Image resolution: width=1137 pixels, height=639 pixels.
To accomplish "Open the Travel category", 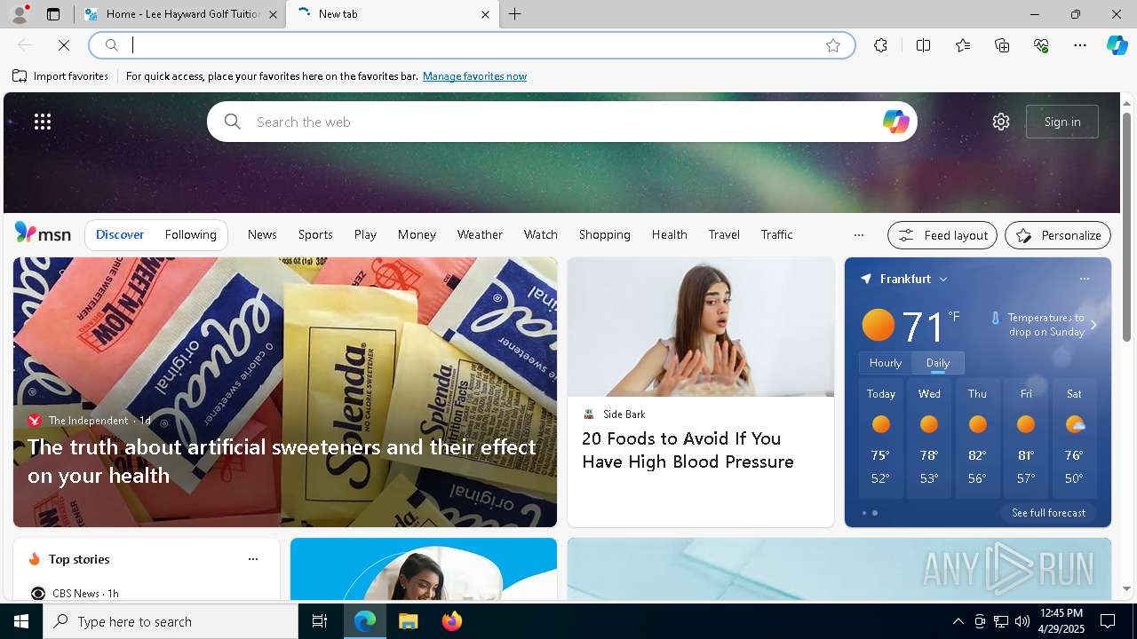I will (x=724, y=234).
